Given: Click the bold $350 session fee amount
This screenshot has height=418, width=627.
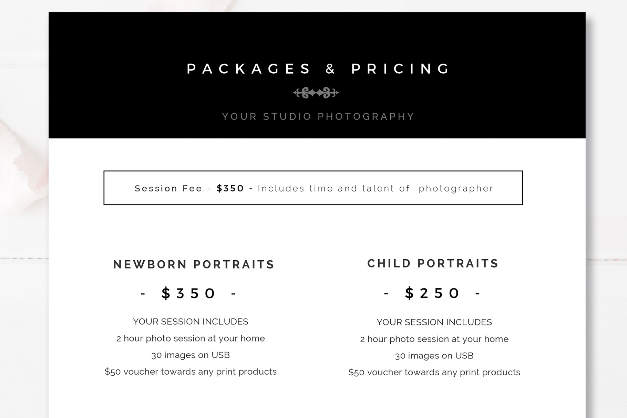Looking at the screenshot, I should pos(230,188).
